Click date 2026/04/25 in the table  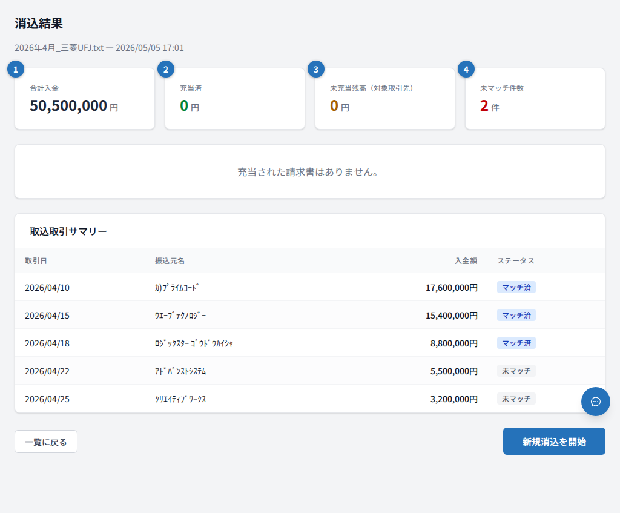click(47, 399)
